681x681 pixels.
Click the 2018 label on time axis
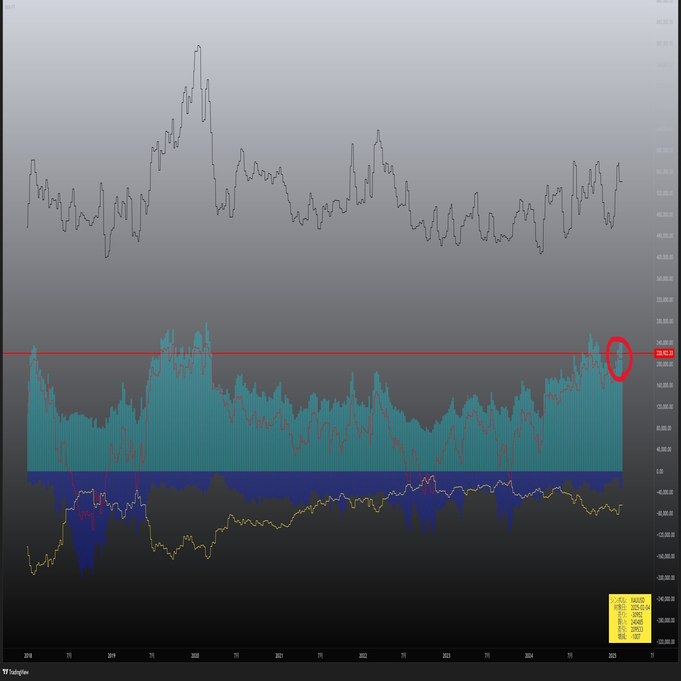(x=28, y=656)
